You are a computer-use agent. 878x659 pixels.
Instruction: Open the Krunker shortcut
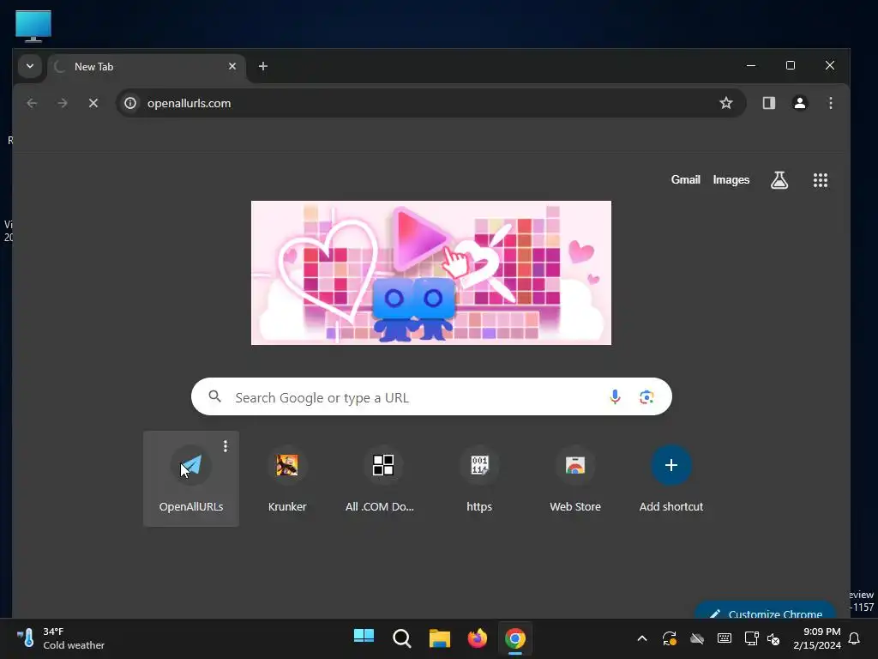tap(287, 479)
